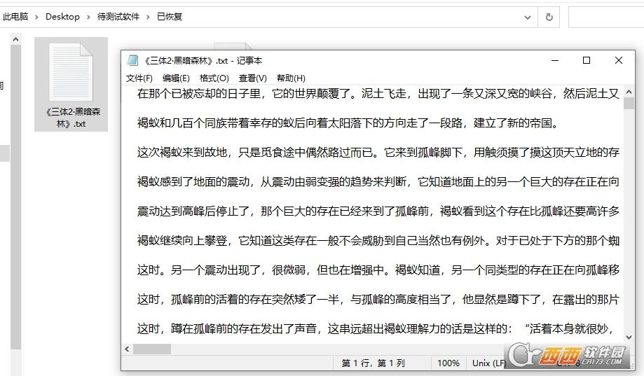This screenshot has height=376, width=644.
Task: Click the line starting 这时，孤峰前的活着的存在
Action: pos(378,299)
